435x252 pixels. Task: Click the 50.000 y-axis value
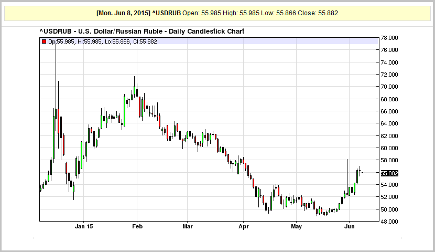coord(389,209)
